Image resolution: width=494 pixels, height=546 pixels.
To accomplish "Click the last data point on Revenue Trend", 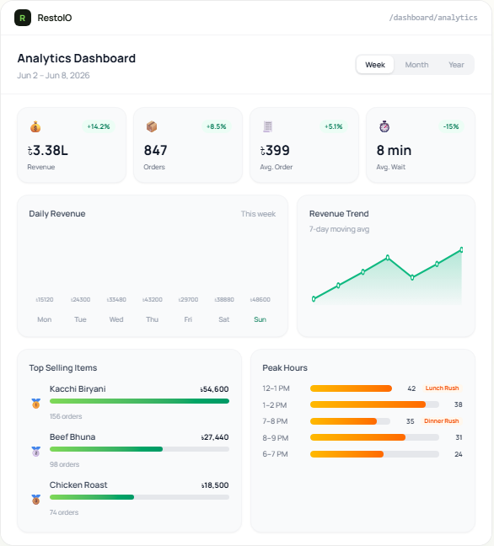I will [x=461, y=249].
